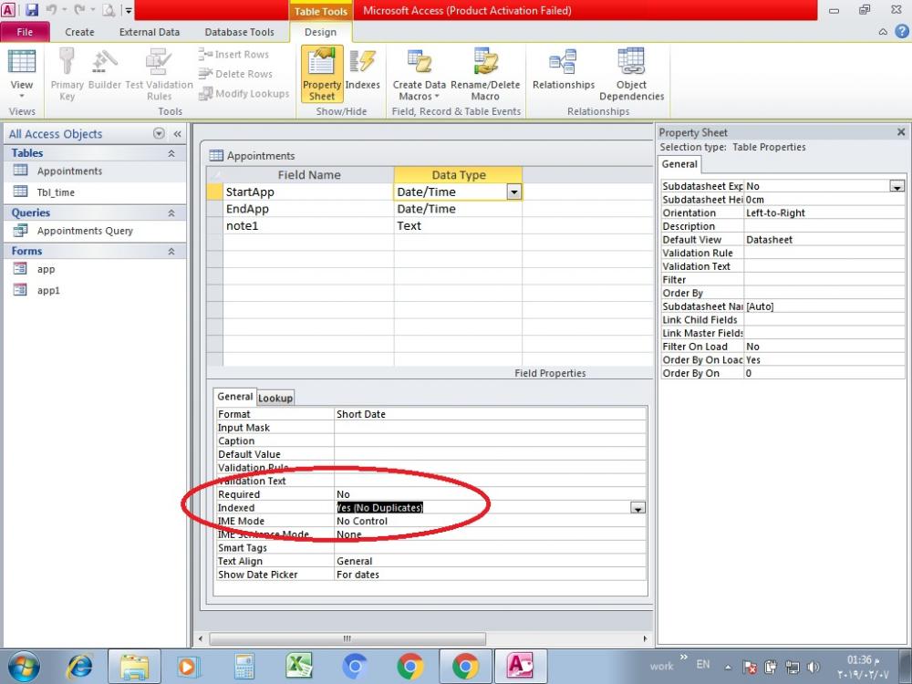Viewport: 912px width, 684px height.
Task: Click Test Validation Rules icon
Action: pos(159,75)
